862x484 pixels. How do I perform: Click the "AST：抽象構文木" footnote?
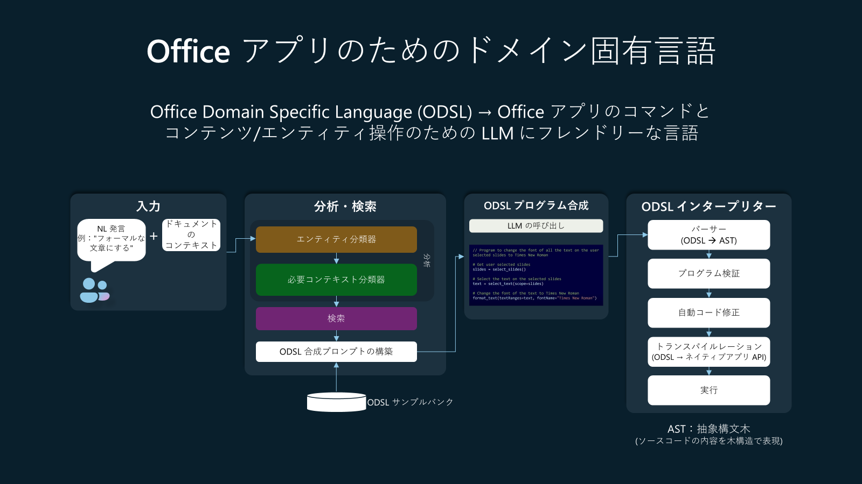pos(709,429)
